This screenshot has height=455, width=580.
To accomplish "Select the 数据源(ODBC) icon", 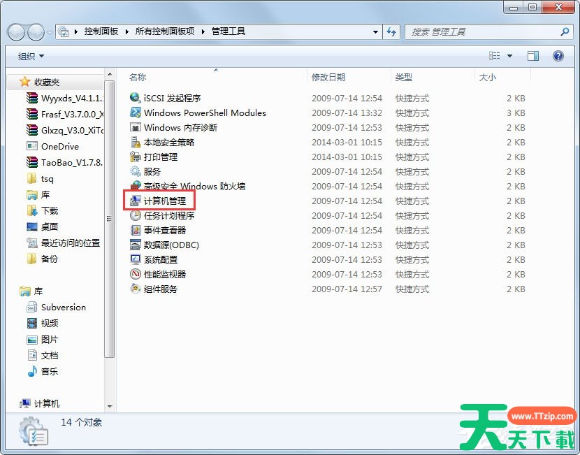I will 136,245.
